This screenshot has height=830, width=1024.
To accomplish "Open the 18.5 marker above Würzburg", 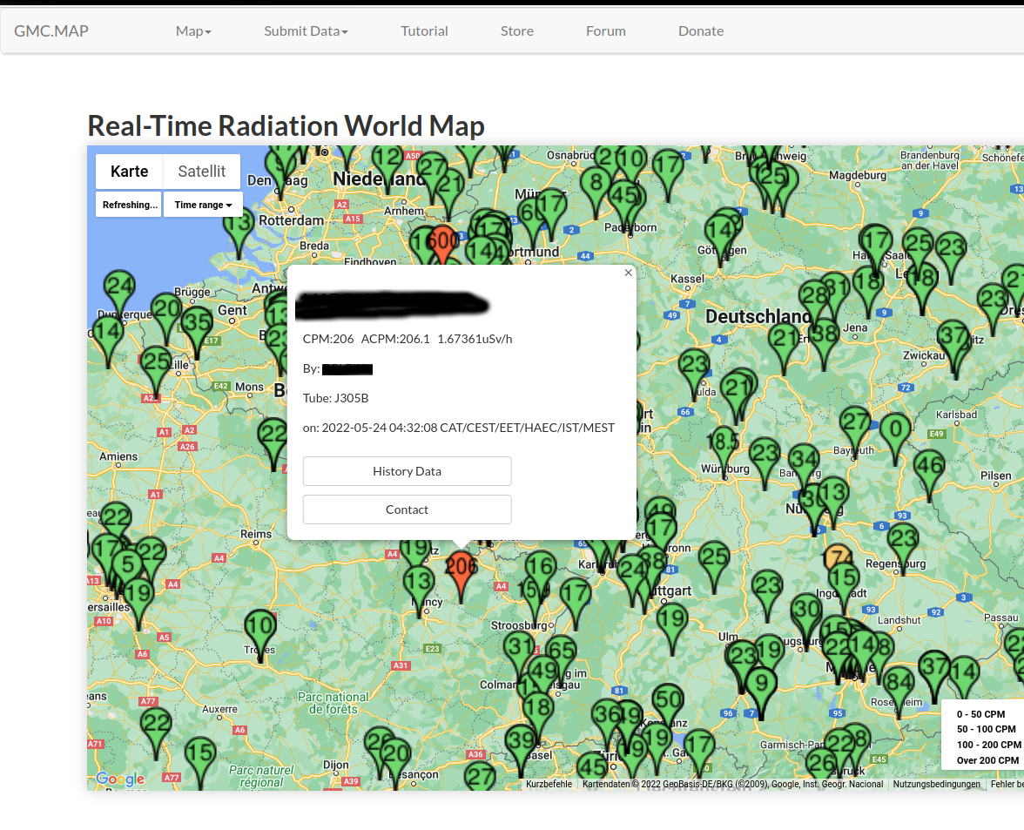I will coord(724,443).
